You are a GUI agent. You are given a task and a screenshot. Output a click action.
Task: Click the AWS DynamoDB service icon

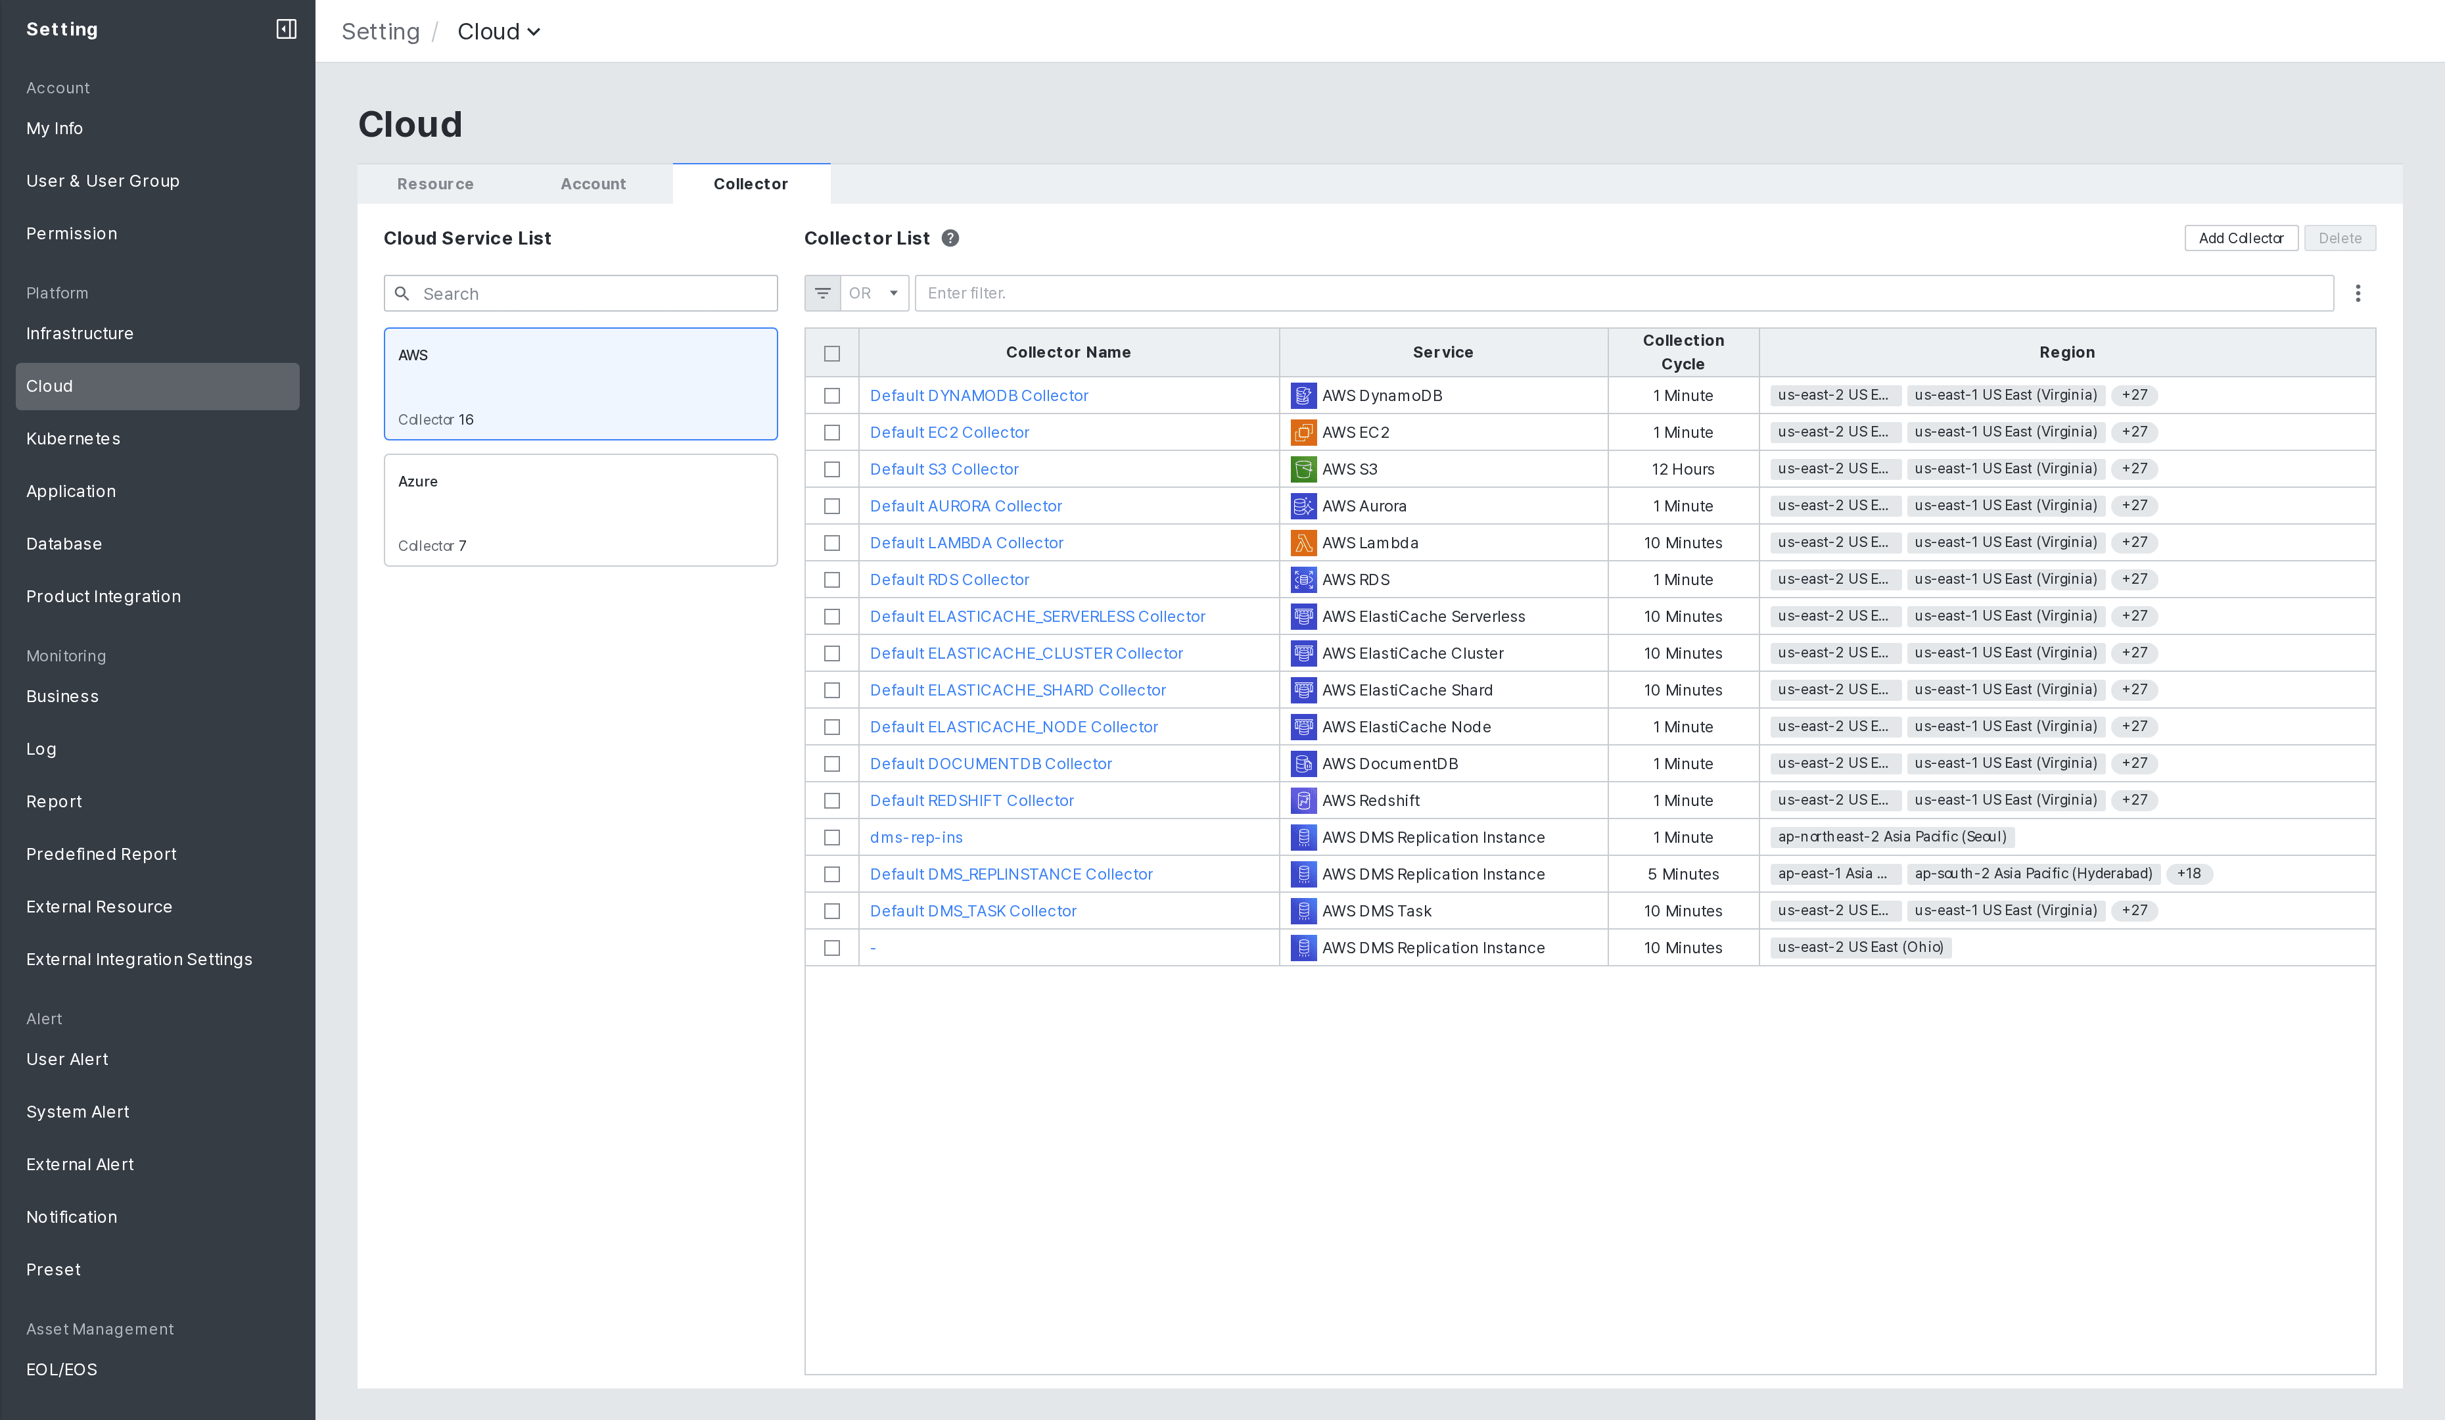(1303, 395)
